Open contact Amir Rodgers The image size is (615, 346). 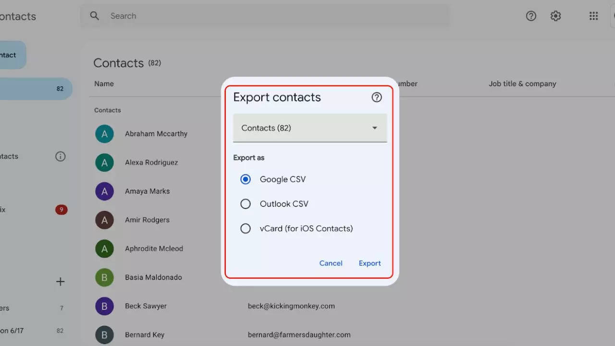click(147, 220)
